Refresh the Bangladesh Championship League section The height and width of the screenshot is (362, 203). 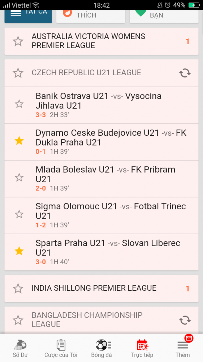185,320
